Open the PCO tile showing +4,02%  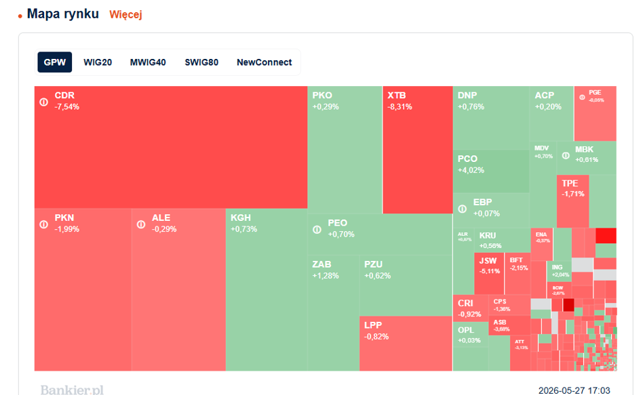(491, 171)
